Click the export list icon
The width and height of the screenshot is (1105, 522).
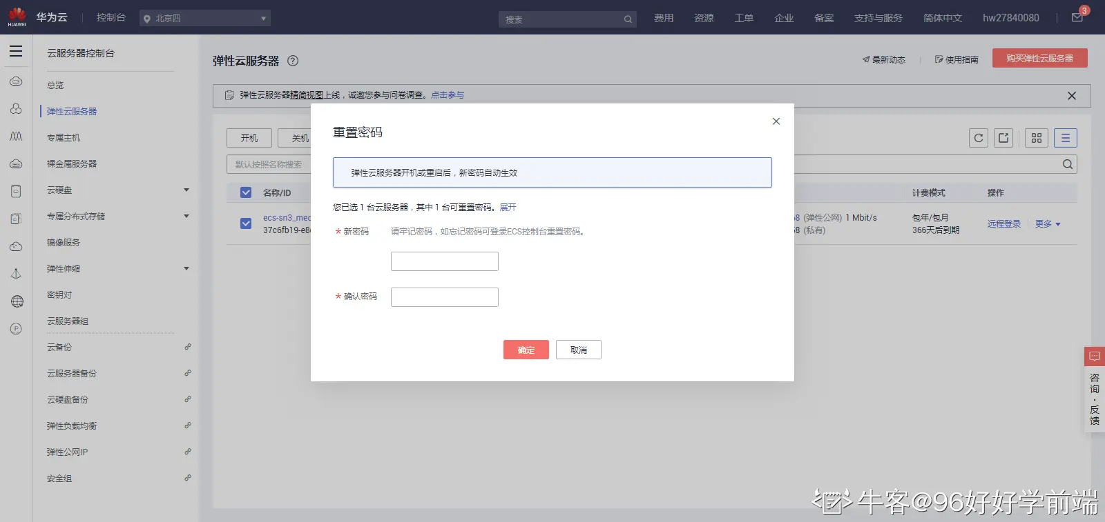click(1003, 138)
